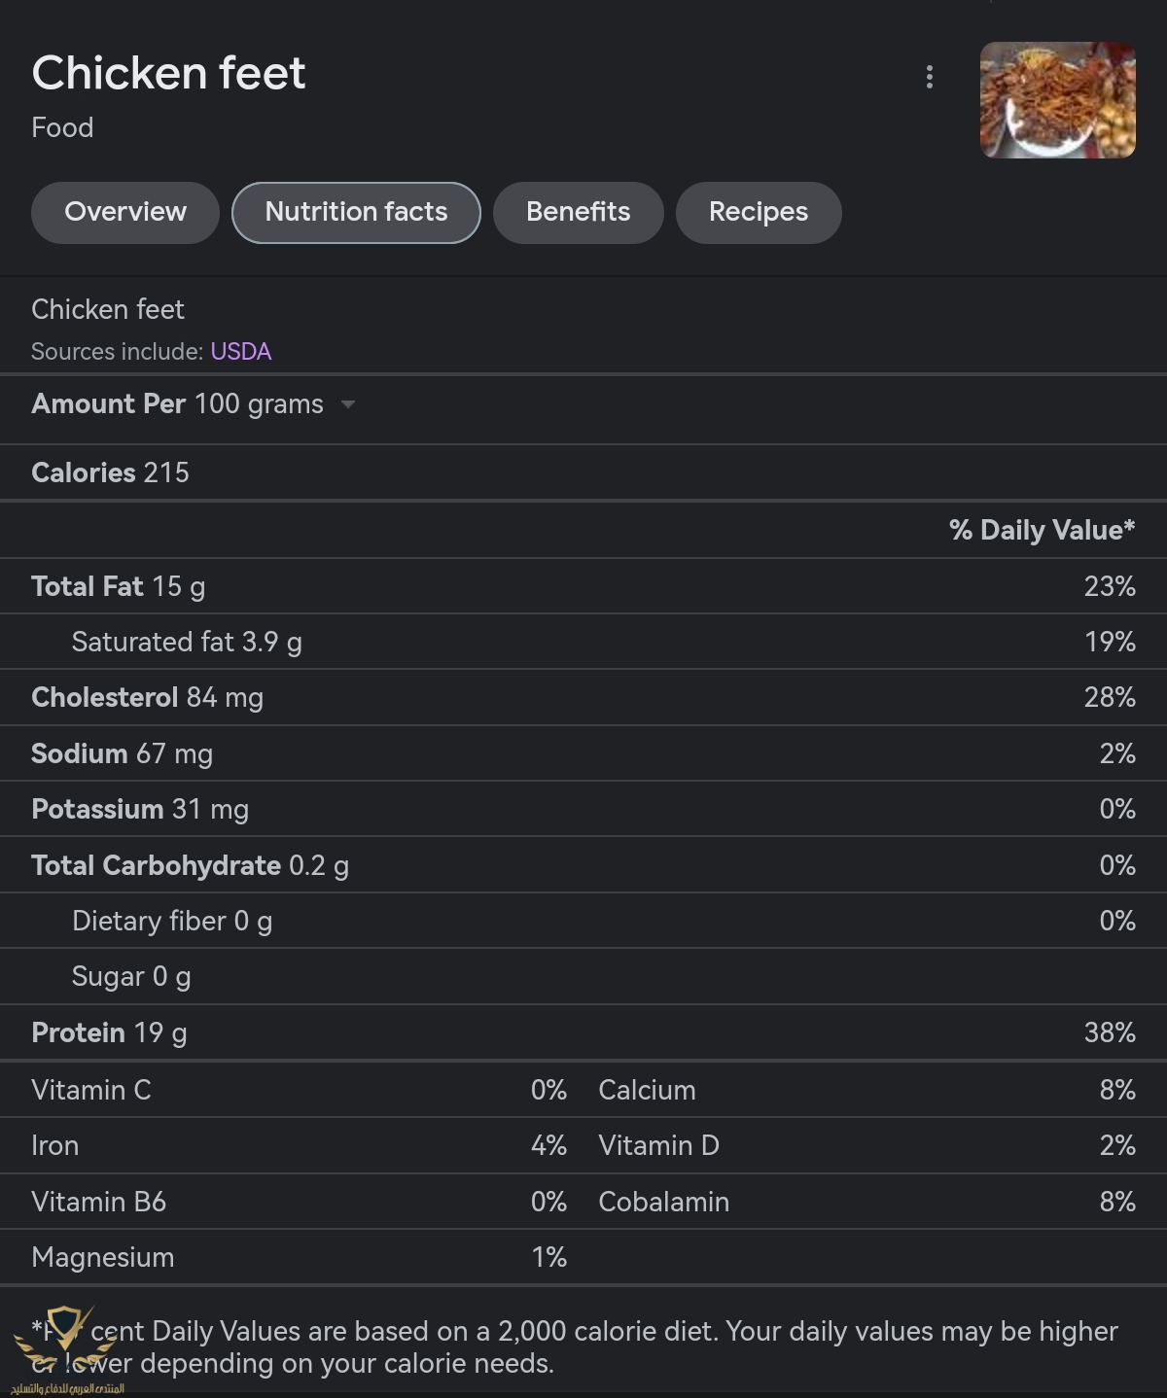Switch to the Overview tab

tap(125, 212)
